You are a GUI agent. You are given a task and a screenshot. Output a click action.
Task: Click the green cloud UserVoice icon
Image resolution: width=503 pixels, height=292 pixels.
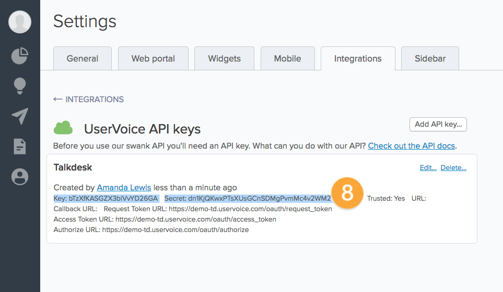tap(63, 128)
